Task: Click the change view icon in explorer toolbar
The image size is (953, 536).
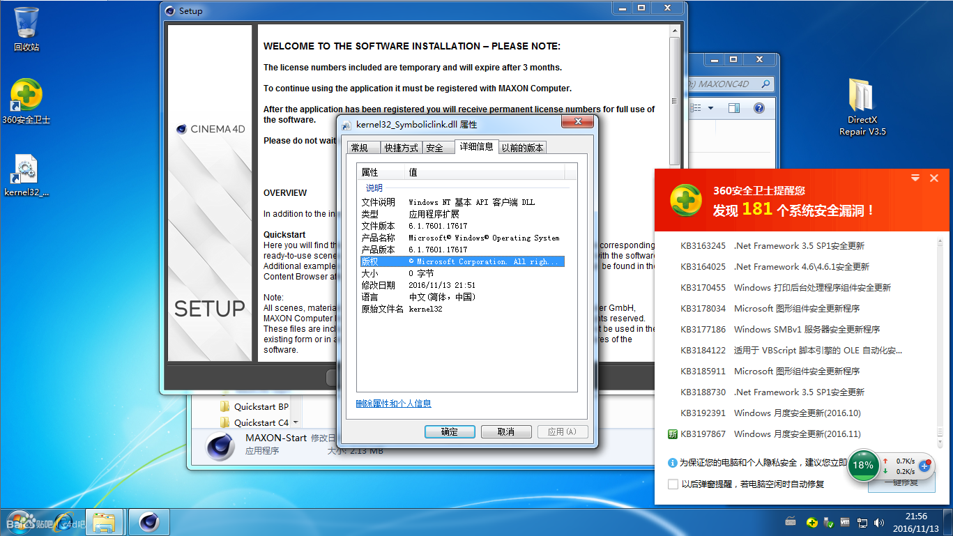Action: (x=696, y=108)
